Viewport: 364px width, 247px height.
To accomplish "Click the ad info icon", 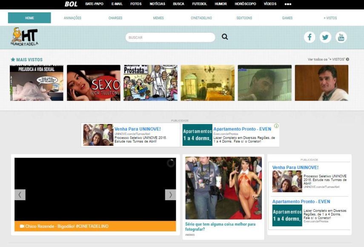I will [276, 126].
